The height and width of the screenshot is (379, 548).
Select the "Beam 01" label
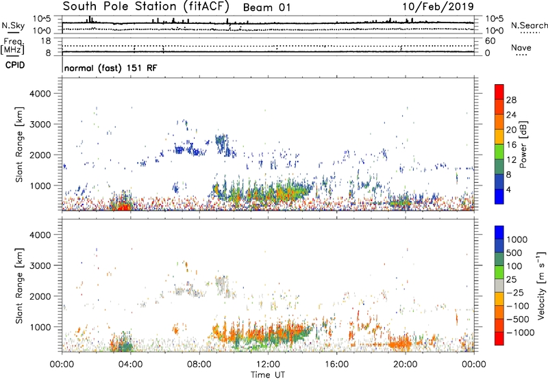click(266, 8)
